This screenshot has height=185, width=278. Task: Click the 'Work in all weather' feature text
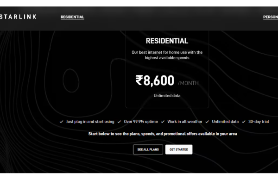[x=185, y=122]
